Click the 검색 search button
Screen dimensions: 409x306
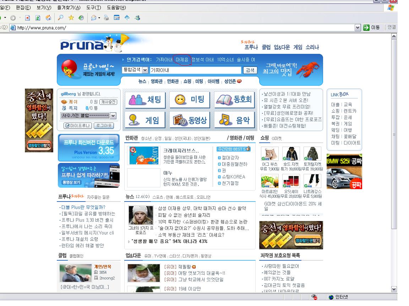250,70
